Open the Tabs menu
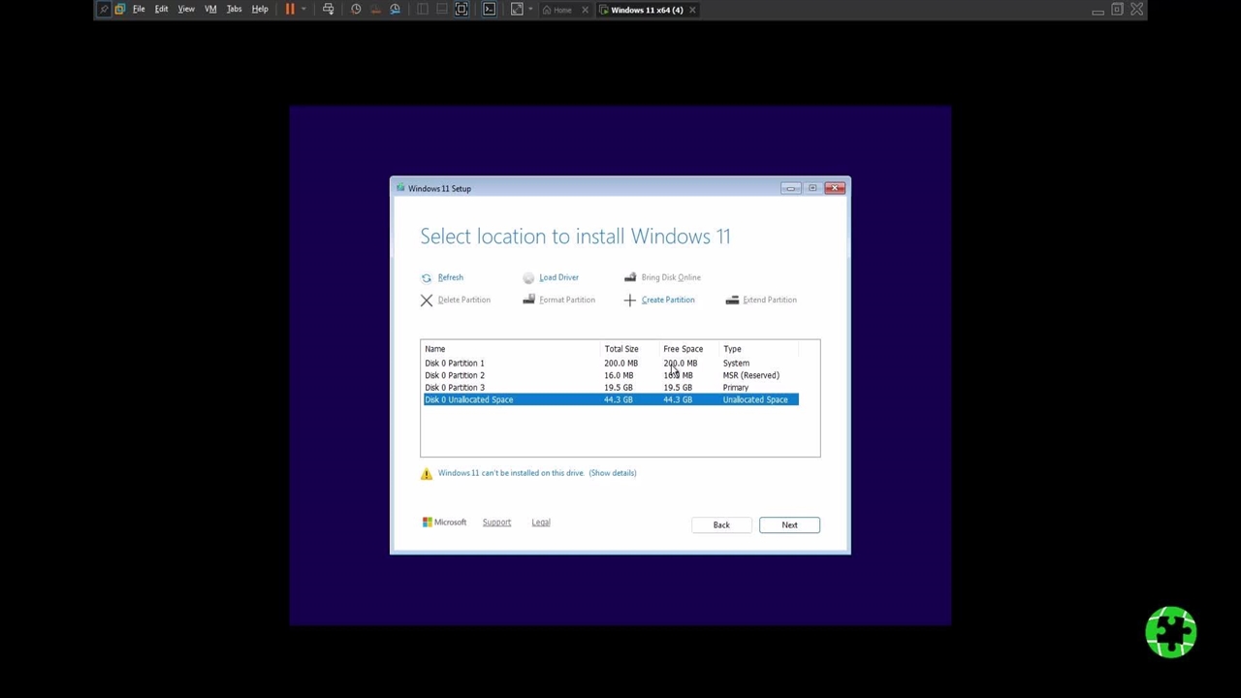 [234, 10]
